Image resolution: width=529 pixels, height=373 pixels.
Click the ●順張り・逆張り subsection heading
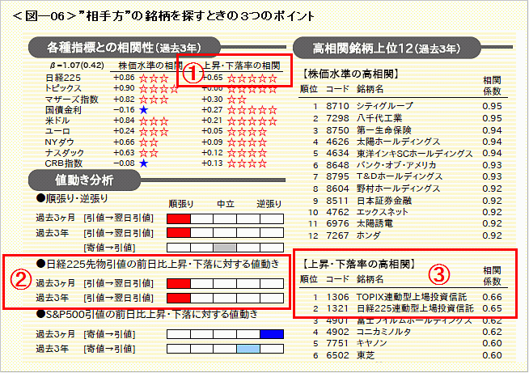(72, 198)
